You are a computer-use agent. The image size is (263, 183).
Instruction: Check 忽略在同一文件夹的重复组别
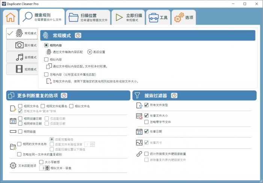coord(19,154)
